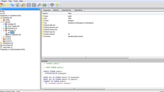Switch to the Dependents tab

(x=78, y=10)
